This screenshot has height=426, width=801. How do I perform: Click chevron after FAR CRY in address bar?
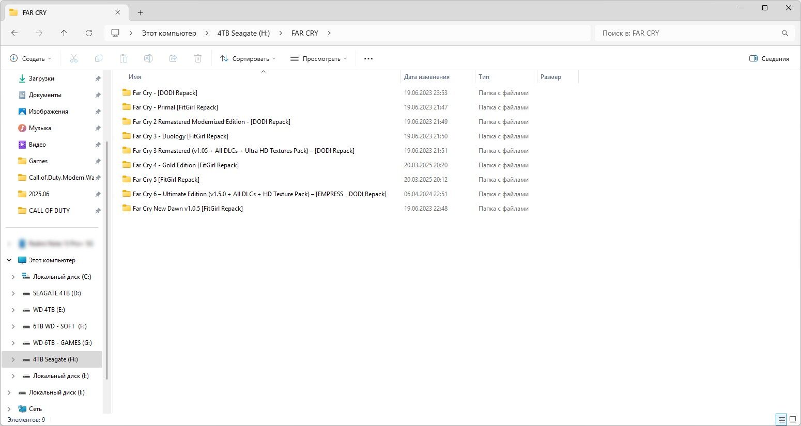tap(329, 33)
